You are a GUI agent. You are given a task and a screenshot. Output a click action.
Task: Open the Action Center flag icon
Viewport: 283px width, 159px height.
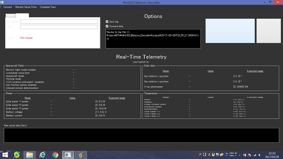pos(250,155)
